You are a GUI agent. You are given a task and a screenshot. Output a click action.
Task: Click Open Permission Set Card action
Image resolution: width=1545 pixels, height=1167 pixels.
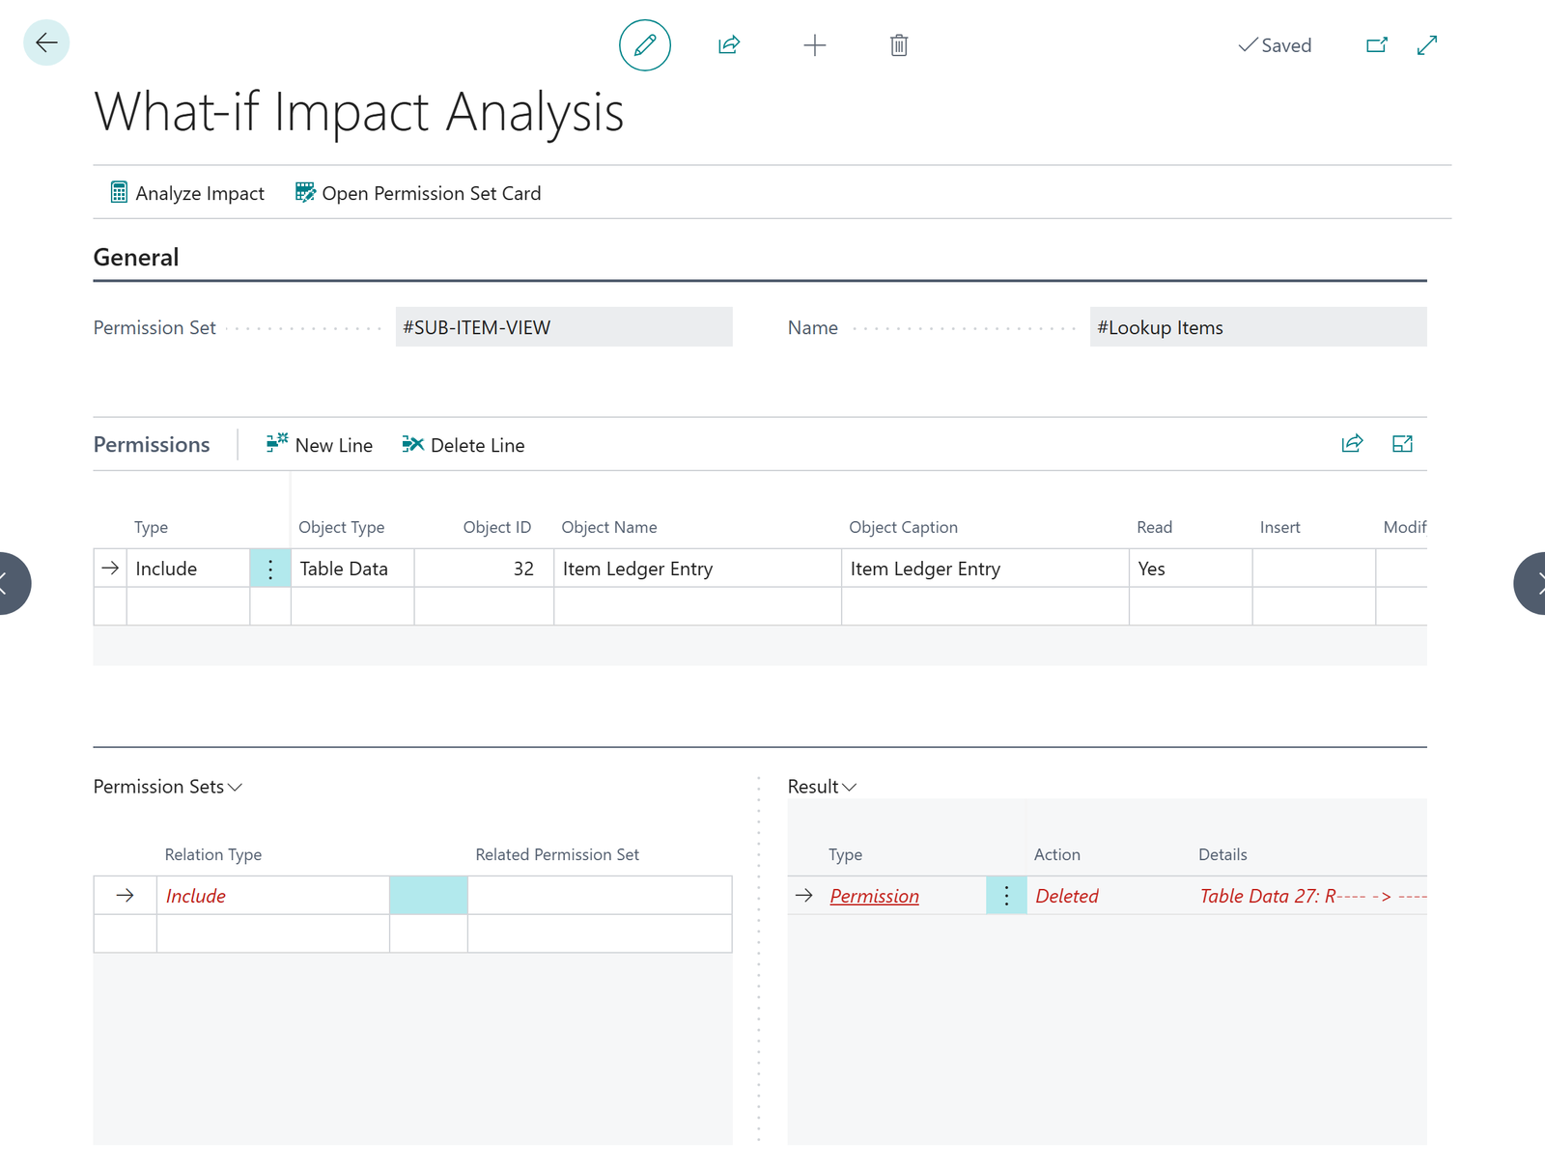(418, 193)
